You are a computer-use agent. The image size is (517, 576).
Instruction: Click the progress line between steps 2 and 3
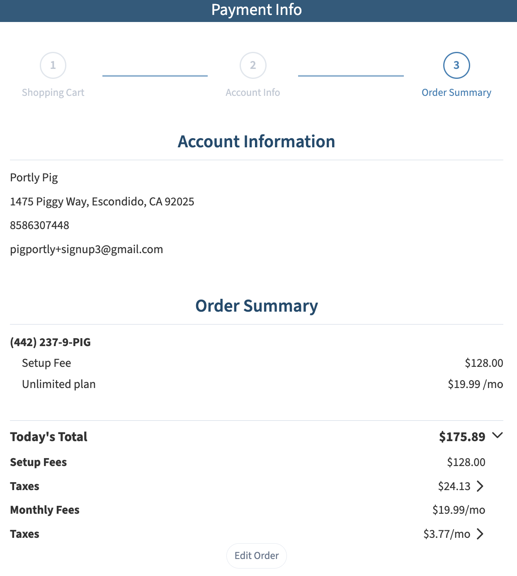[x=351, y=76]
